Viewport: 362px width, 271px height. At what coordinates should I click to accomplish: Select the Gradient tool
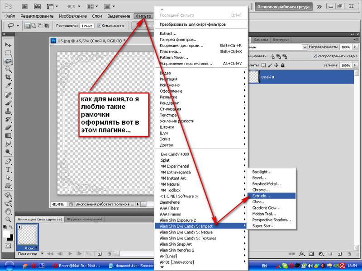[x=8, y=135]
